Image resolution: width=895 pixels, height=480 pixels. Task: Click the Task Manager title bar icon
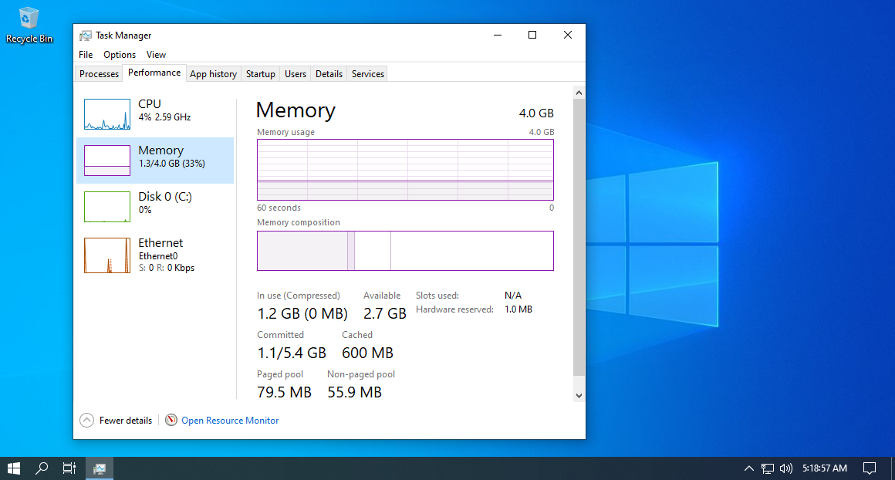click(85, 35)
